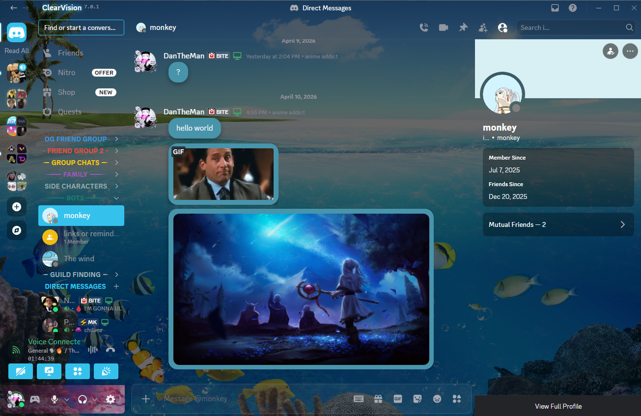641x416 pixels.
Task: Mute your microphone
Action: pos(54,399)
